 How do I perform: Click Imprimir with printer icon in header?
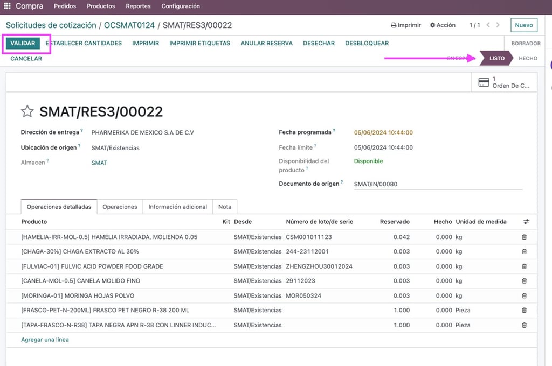[x=406, y=25]
